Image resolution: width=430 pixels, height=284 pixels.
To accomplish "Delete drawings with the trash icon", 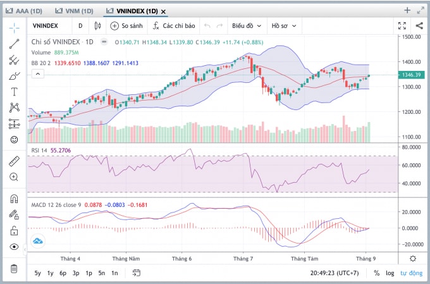I will (14, 269).
